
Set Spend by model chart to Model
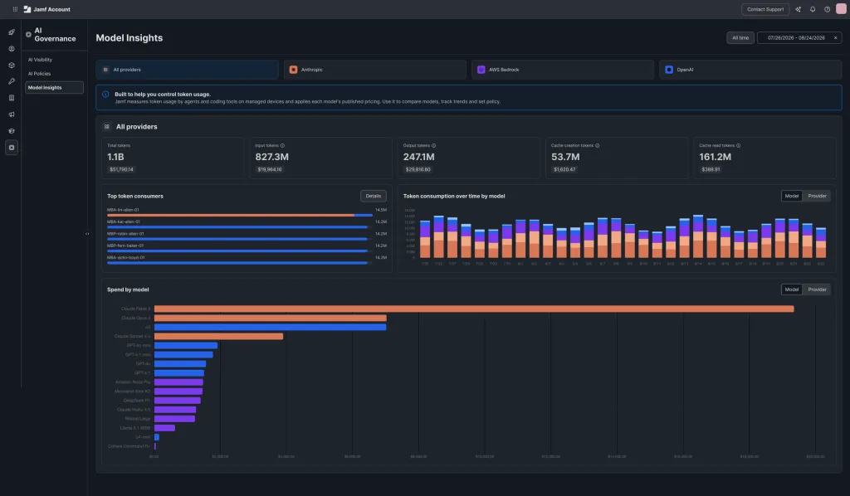coord(791,289)
